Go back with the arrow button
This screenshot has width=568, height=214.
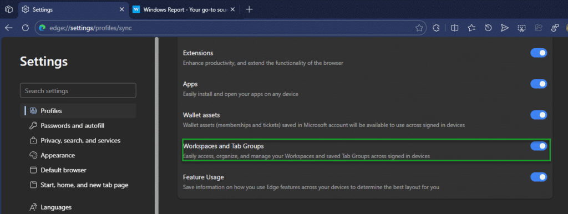[x=9, y=28]
